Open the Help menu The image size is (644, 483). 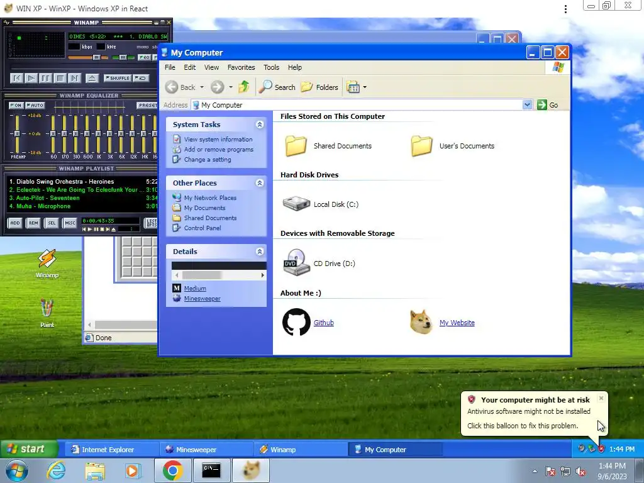click(294, 67)
